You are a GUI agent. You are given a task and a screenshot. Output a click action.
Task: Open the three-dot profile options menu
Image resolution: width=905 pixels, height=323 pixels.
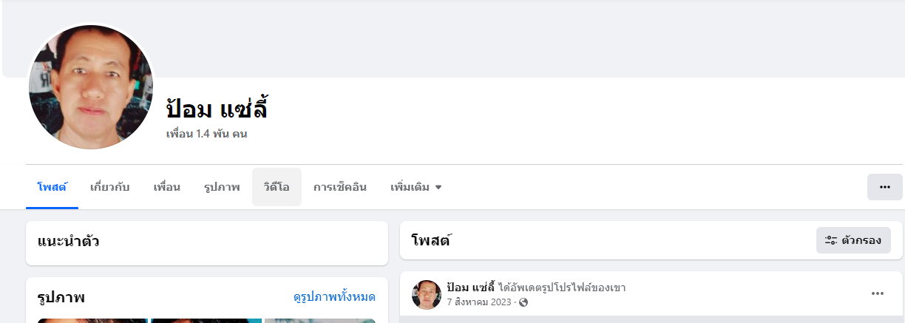pos(884,187)
